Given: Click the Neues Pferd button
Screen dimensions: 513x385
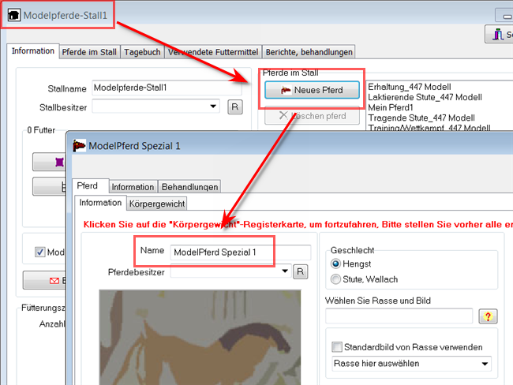Looking at the screenshot, I should coord(312,90).
